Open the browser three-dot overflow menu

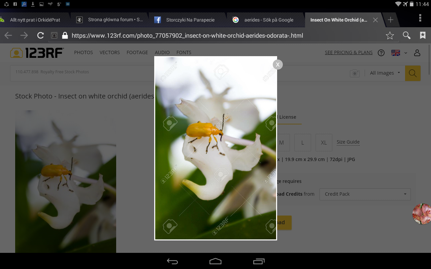[x=420, y=18]
